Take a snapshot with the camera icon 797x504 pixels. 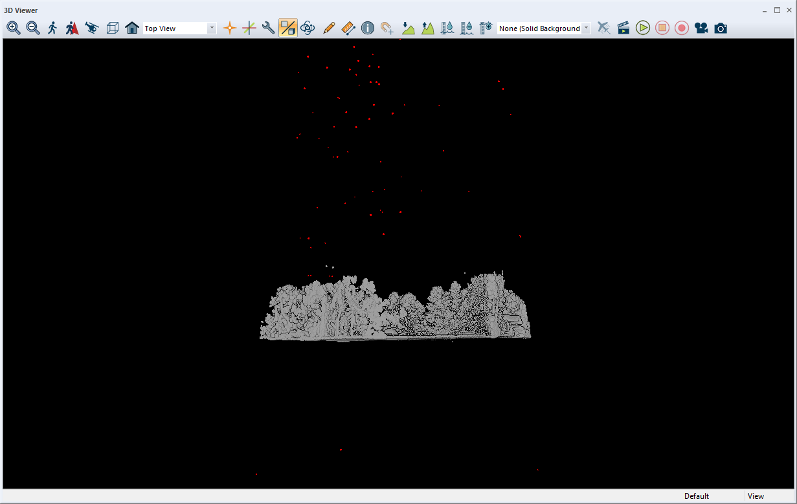pos(720,28)
